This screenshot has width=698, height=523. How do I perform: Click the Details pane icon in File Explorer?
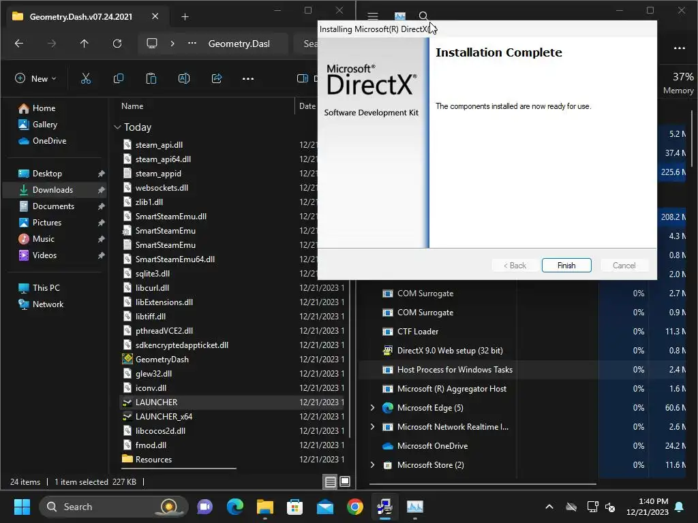[303, 79]
